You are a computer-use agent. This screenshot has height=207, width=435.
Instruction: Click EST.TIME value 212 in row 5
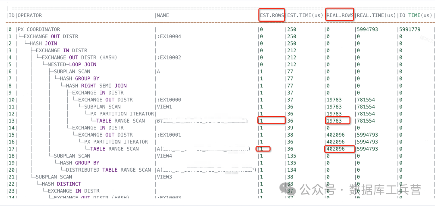click(x=292, y=64)
